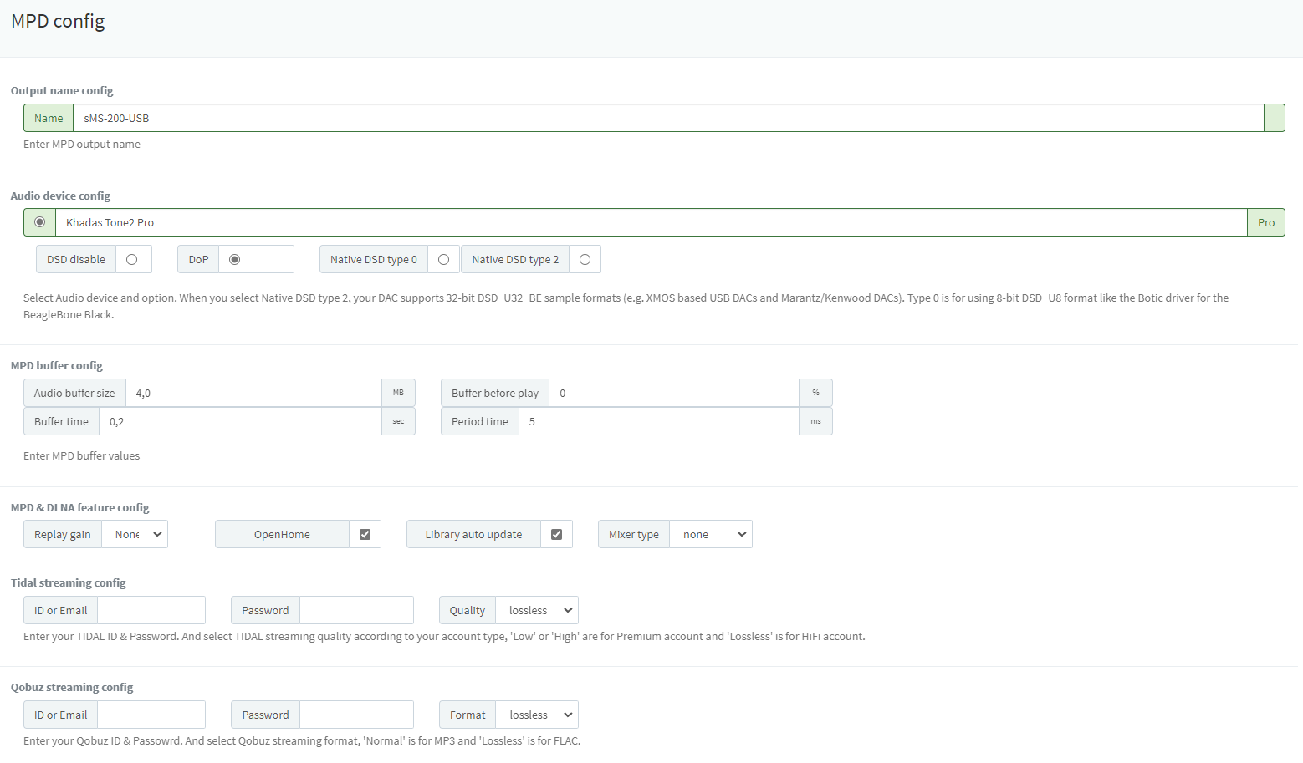This screenshot has width=1303, height=763.
Task: Toggle Library auto update checkbox
Action: (556, 535)
